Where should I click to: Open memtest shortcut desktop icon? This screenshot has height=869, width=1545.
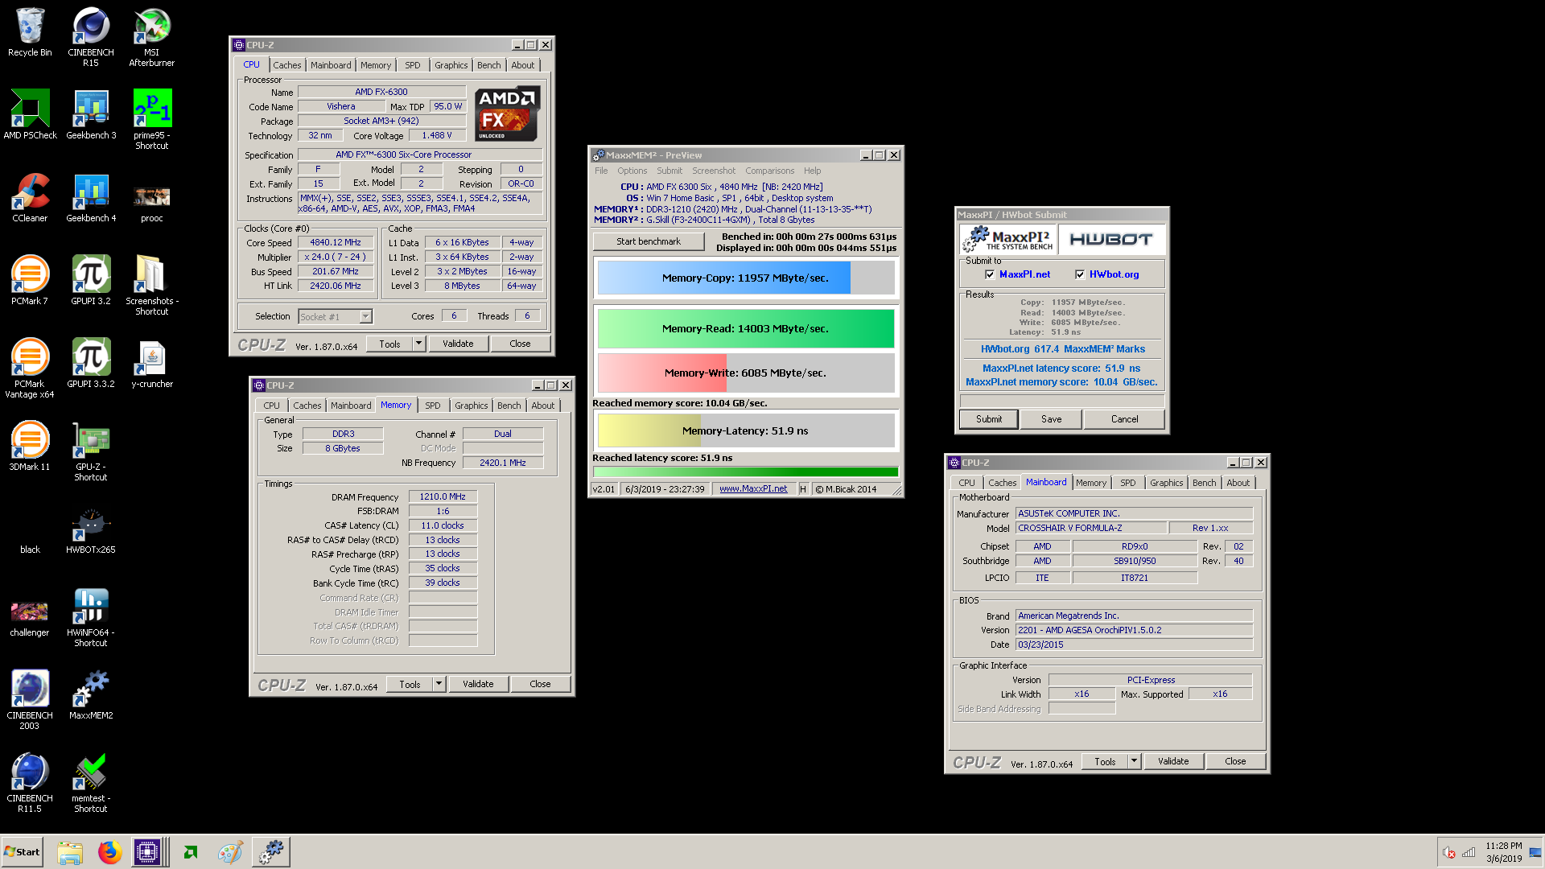pos(91,783)
